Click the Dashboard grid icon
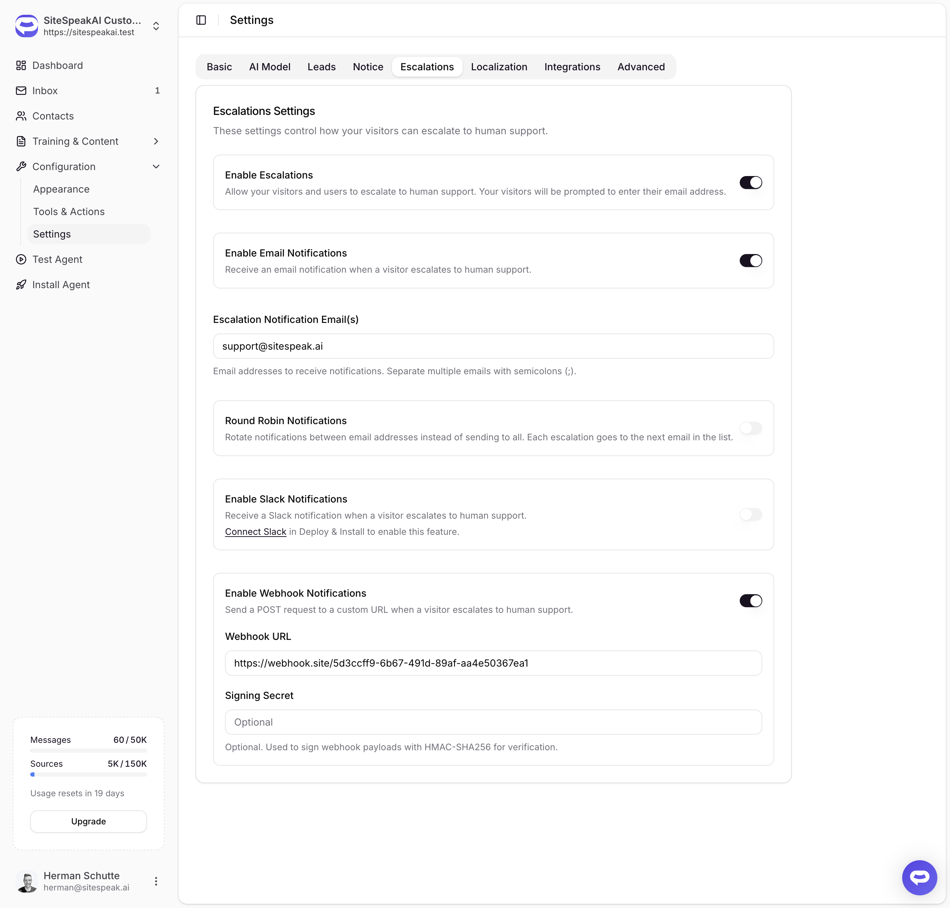 (21, 65)
